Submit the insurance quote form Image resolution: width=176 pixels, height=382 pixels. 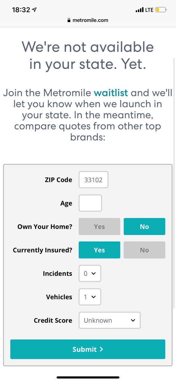[x=88, y=349]
